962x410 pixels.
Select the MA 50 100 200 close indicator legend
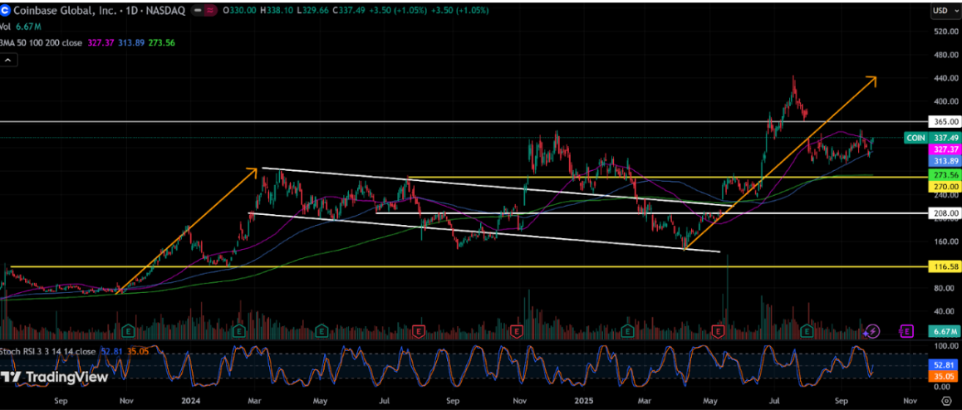coord(42,42)
